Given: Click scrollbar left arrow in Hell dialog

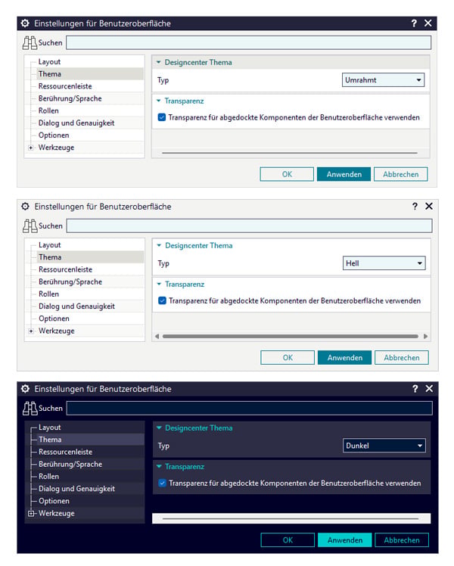Looking at the screenshot, I should [157, 336].
